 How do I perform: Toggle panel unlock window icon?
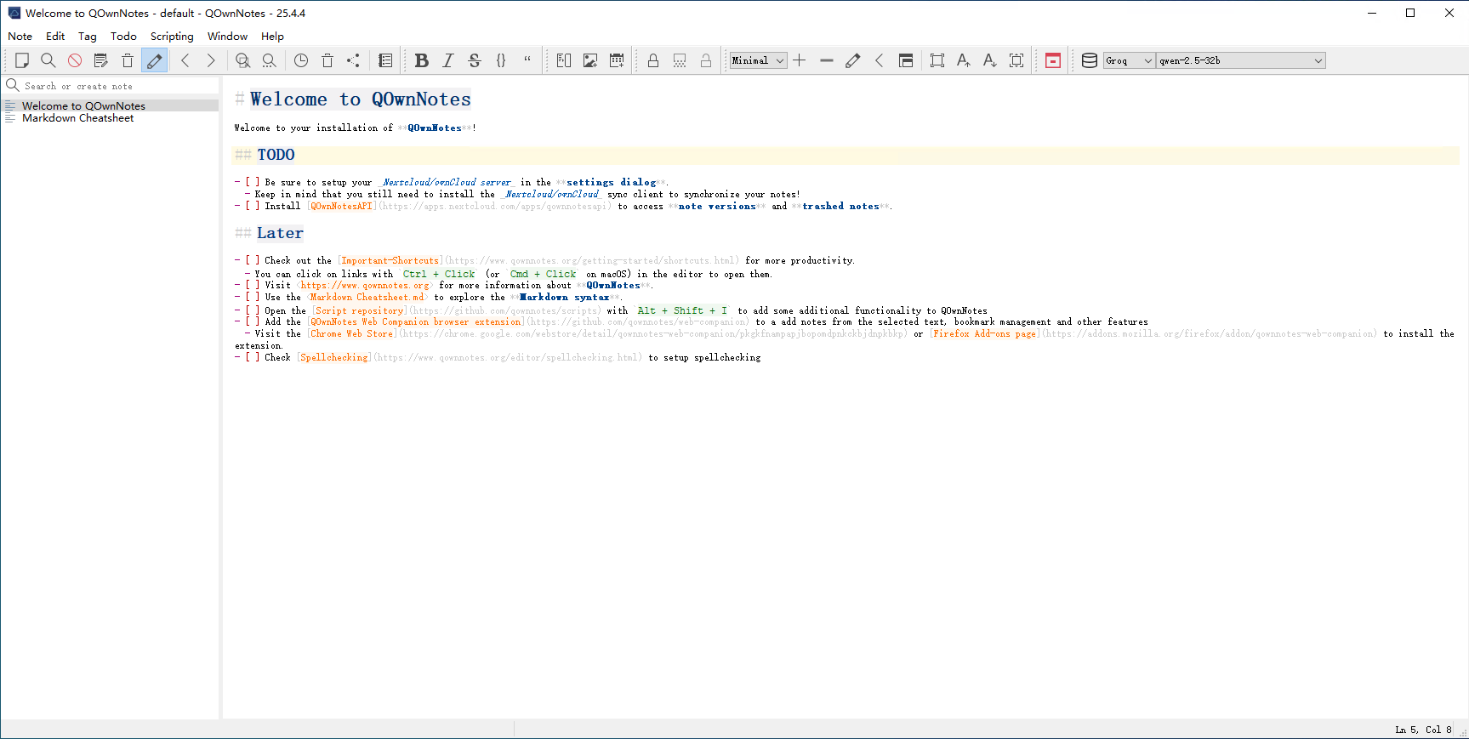click(906, 60)
